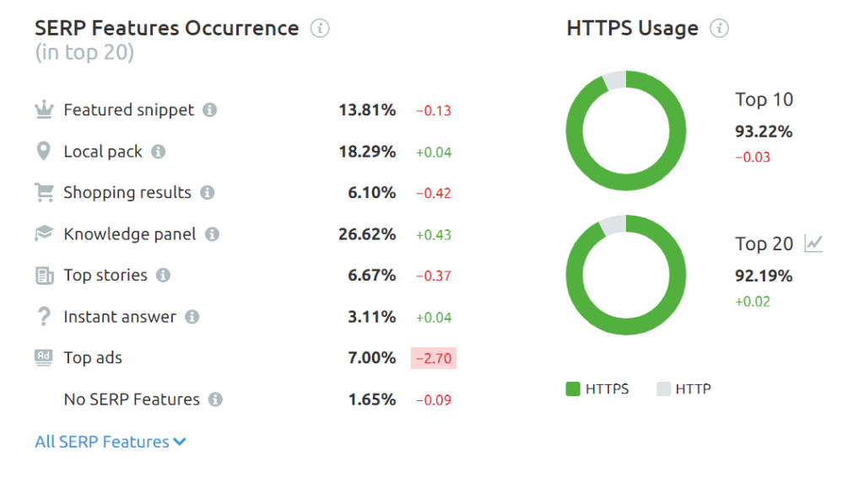Click the Top stories newspaper icon

pos(44,276)
